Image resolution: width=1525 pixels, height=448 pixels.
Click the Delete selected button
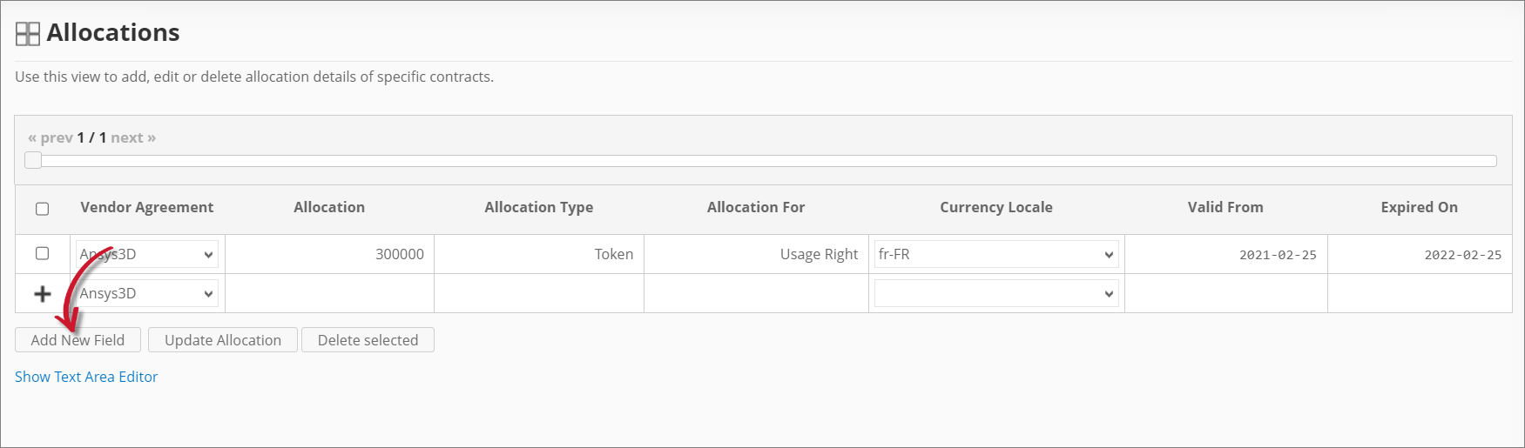[368, 340]
